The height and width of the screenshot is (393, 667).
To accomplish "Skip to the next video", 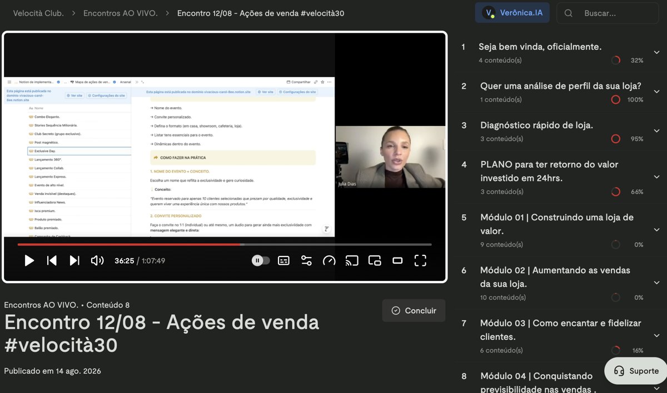I will click(x=74, y=260).
